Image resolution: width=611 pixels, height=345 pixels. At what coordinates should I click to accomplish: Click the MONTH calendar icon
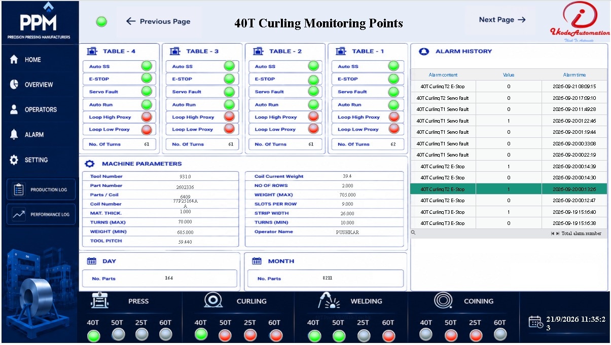(x=257, y=261)
